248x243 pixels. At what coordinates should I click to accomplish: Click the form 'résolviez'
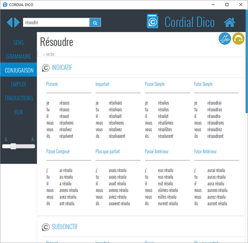click(115, 130)
